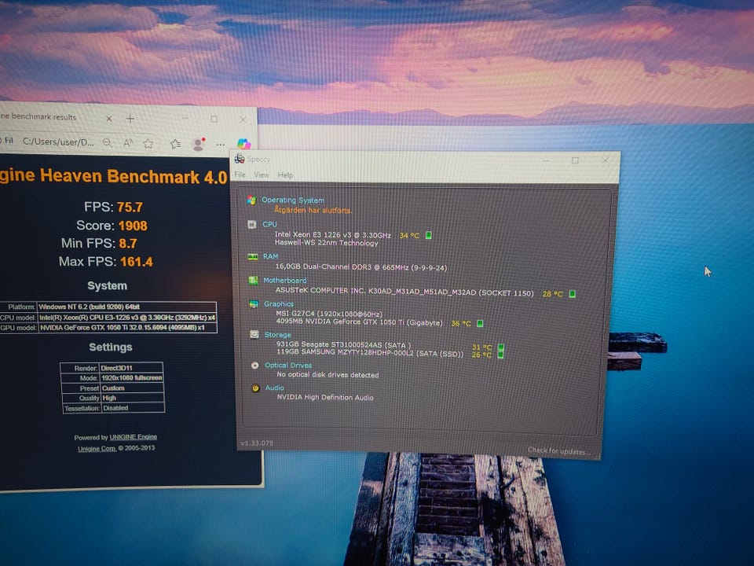Click the Windows NT 6.2 platform cell
Viewport: 754px width, 566px height.
(127, 307)
